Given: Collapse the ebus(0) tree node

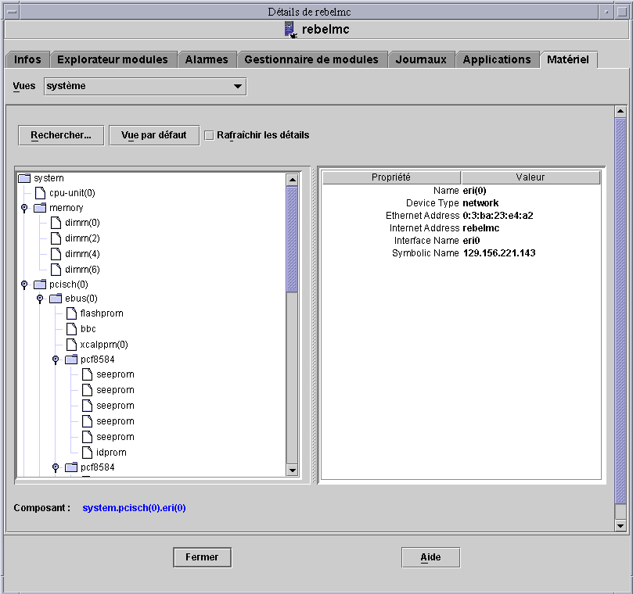Looking at the screenshot, I should pos(40,299).
